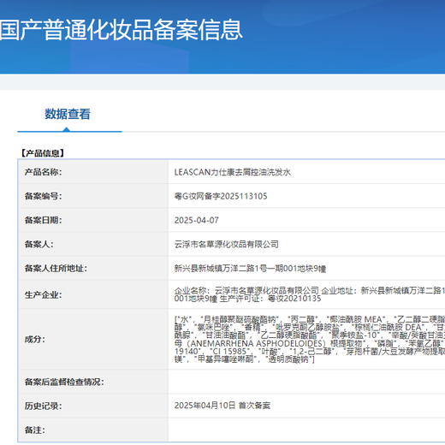Select address 新兴县新城镇万洋二路1号一期001地块9幢
Image resolution: width=445 pixels, height=445 pixels.
click(x=250, y=268)
